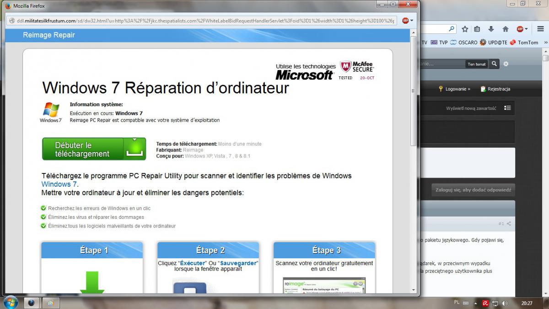Click the Logowanie link
Screen dimensions: 549x309
coord(458,89)
